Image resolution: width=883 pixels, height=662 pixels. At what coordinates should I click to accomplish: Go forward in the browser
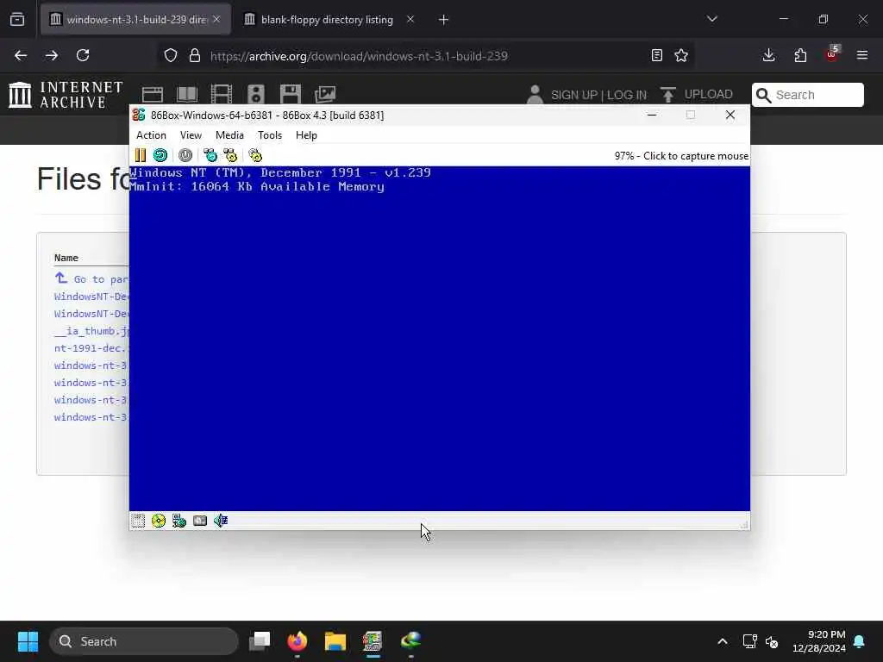pos(52,55)
